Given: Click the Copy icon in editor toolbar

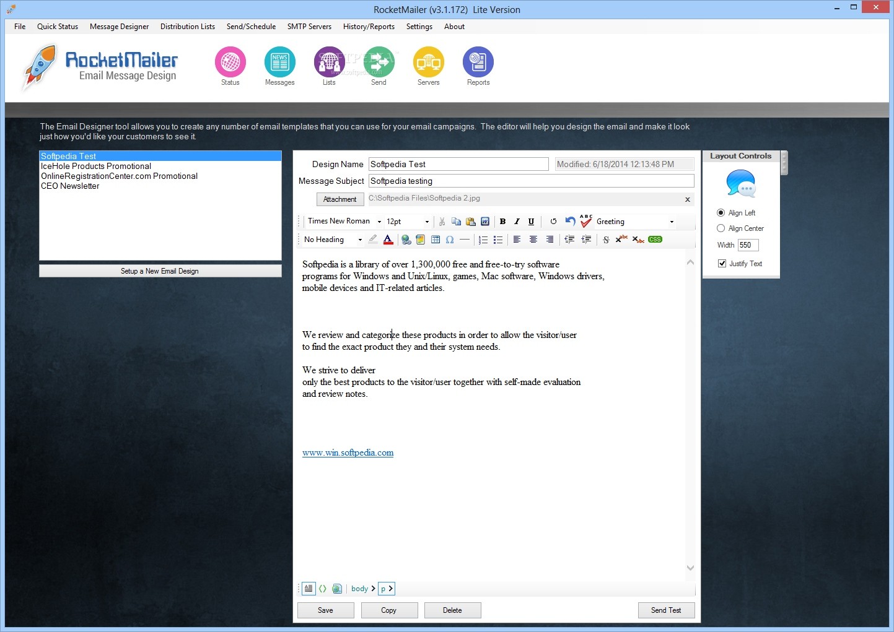Looking at the screenshot, I should tap(457, 222).
